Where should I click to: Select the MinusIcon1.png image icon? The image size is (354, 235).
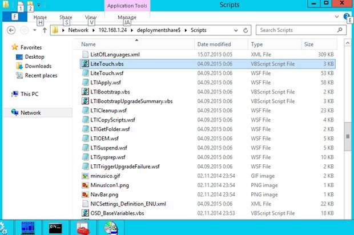click(85, 185)
